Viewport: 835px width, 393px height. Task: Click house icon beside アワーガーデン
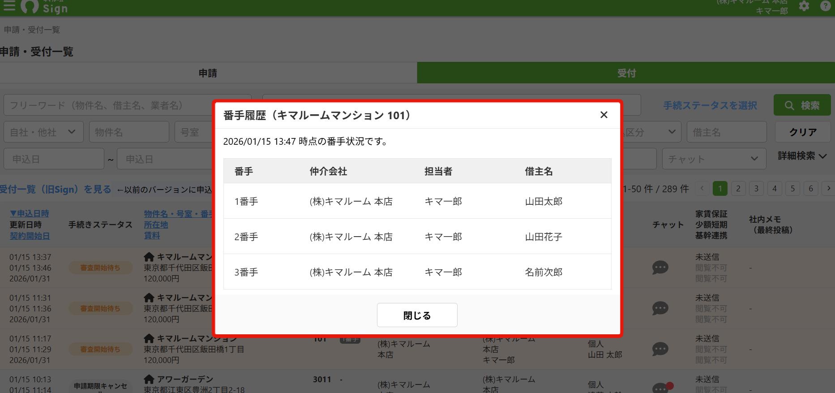(x=149, y=380)
